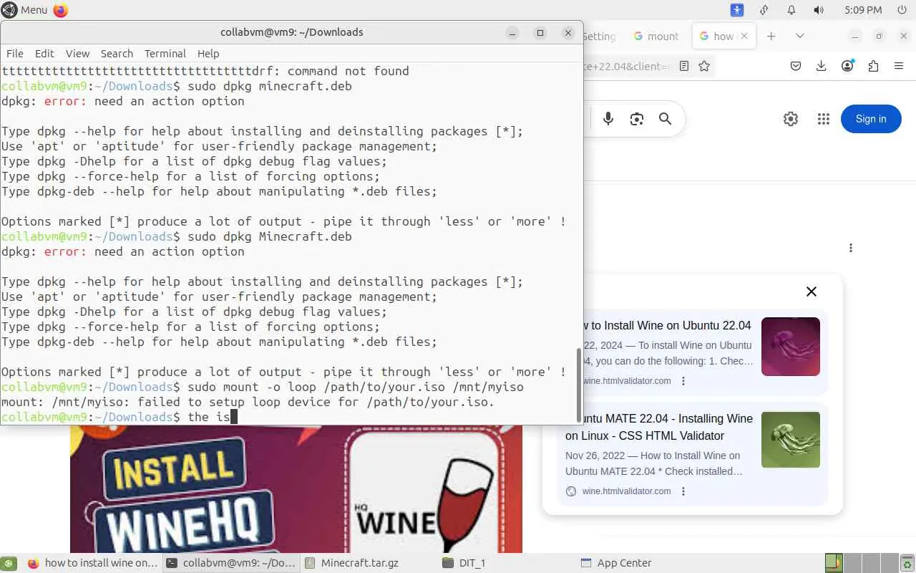Image resolution: width=916 pixels, height=573 pixels.
Task: Open Google Lens image search icon
Action: click(x=637, y=119)
